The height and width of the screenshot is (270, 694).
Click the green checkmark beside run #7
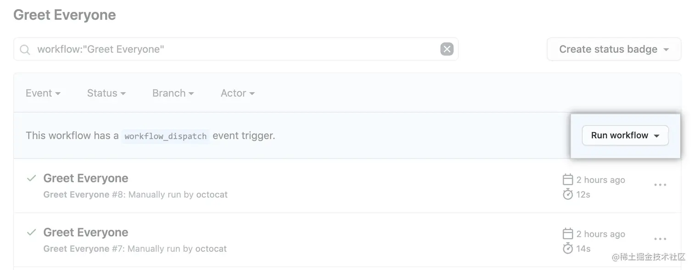tap(31, 232)
